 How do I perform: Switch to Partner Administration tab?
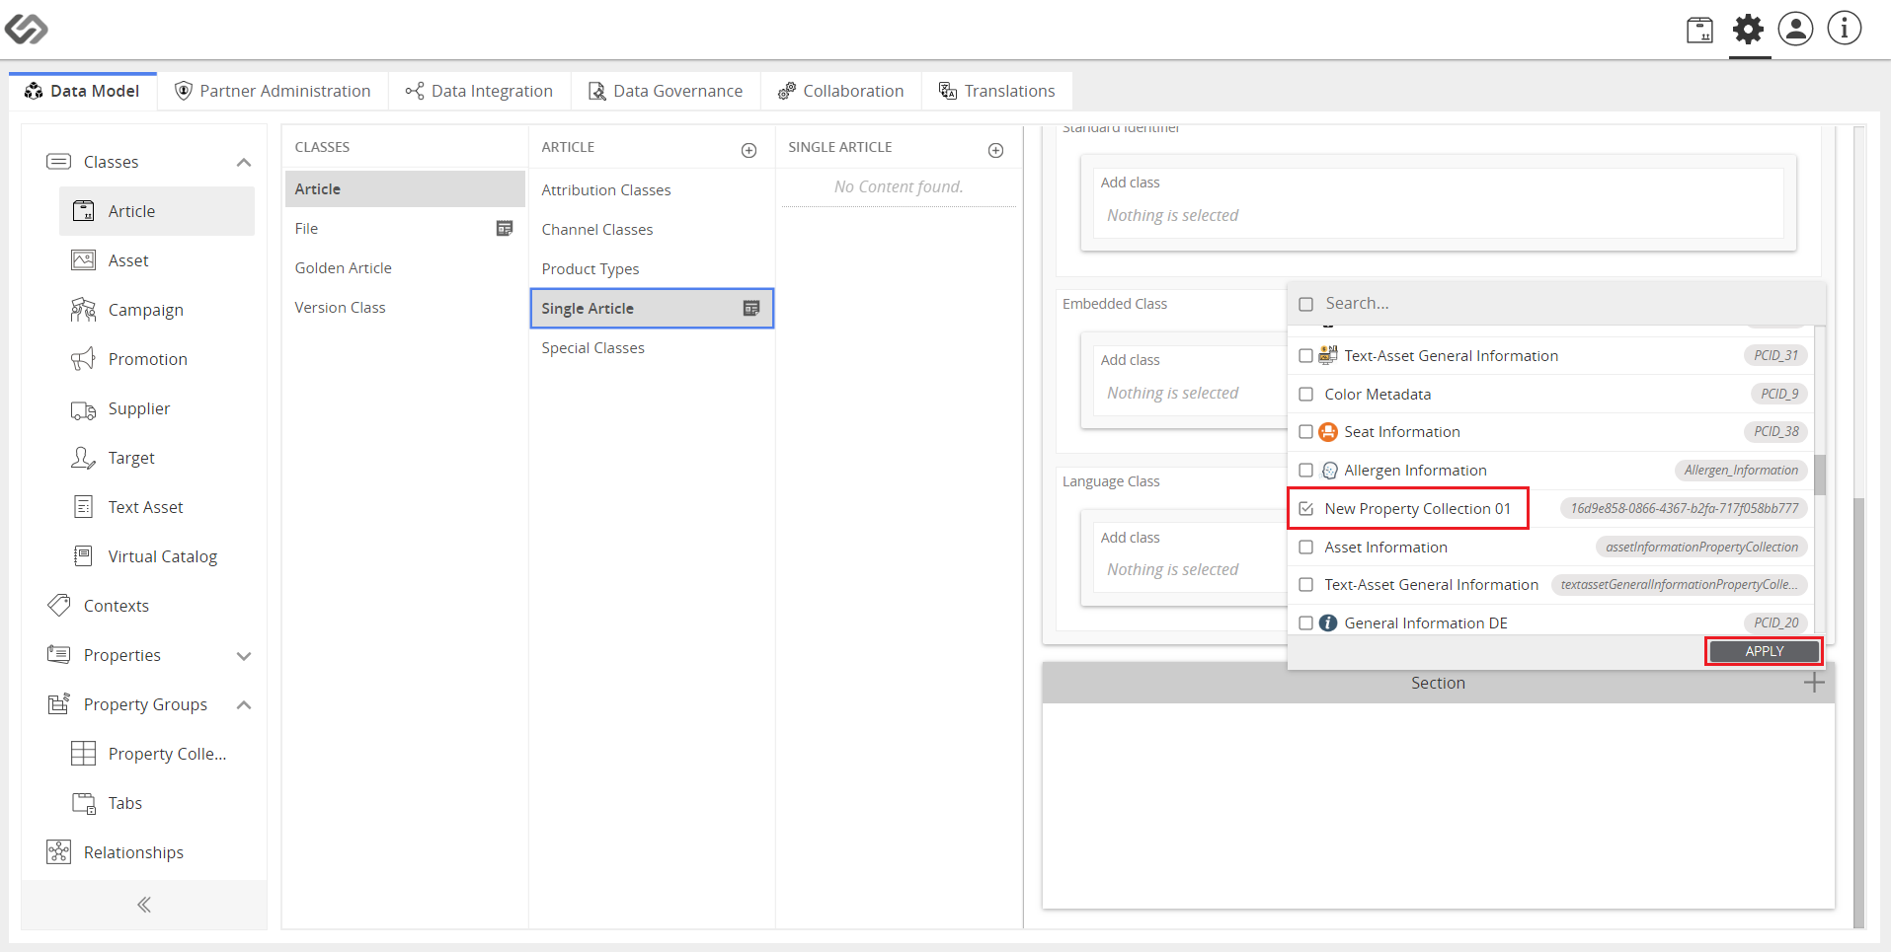tap(273, 91)
